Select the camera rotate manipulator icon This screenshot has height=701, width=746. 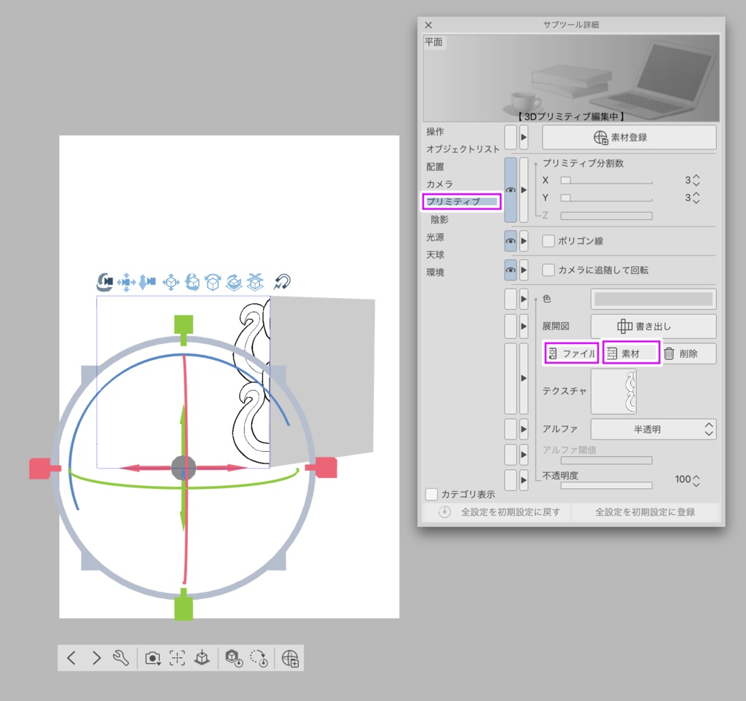105,282
